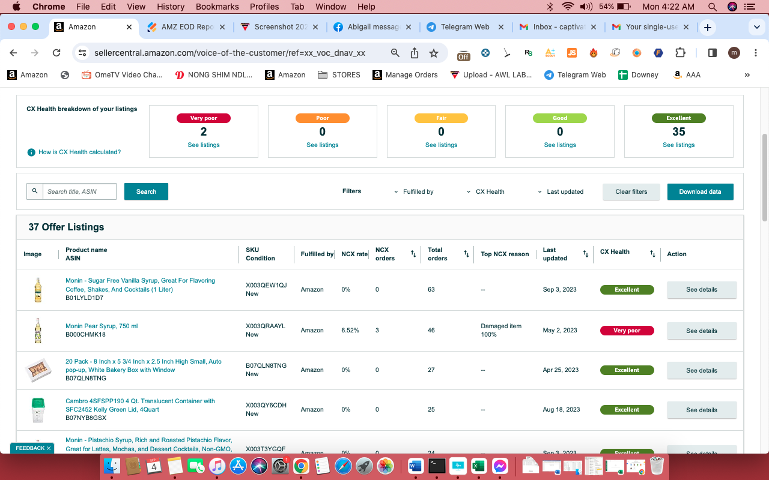Click the address bar URL
769x480 pixels.
coord(229,53)
